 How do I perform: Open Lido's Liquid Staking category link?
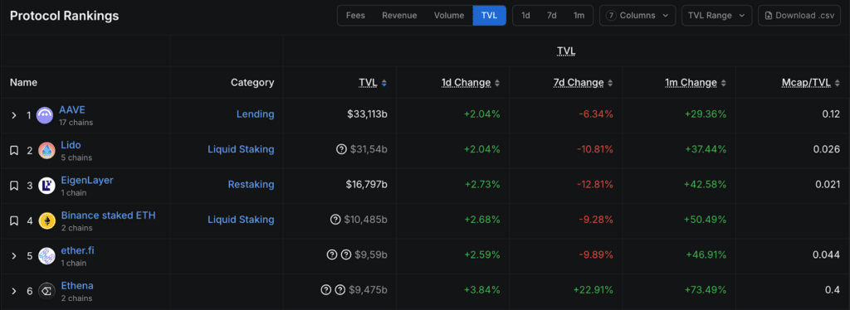(241, 149)
